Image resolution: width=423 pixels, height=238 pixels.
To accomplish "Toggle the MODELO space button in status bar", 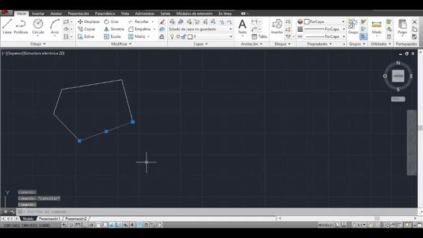I will pyautogui.click(x=325, y=225).
